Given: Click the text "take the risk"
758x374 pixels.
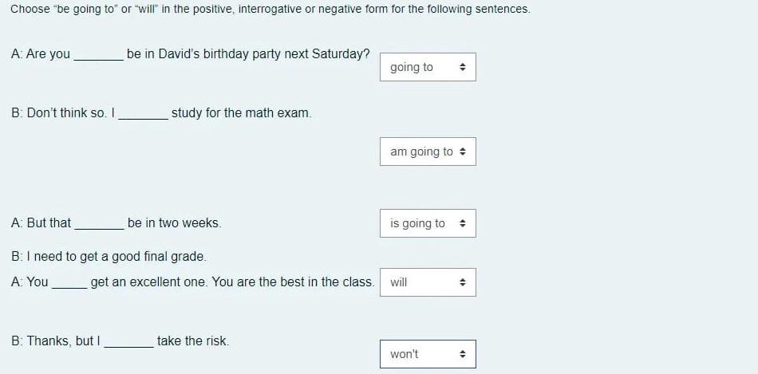Looking at the screenshot, I should 193,341.
